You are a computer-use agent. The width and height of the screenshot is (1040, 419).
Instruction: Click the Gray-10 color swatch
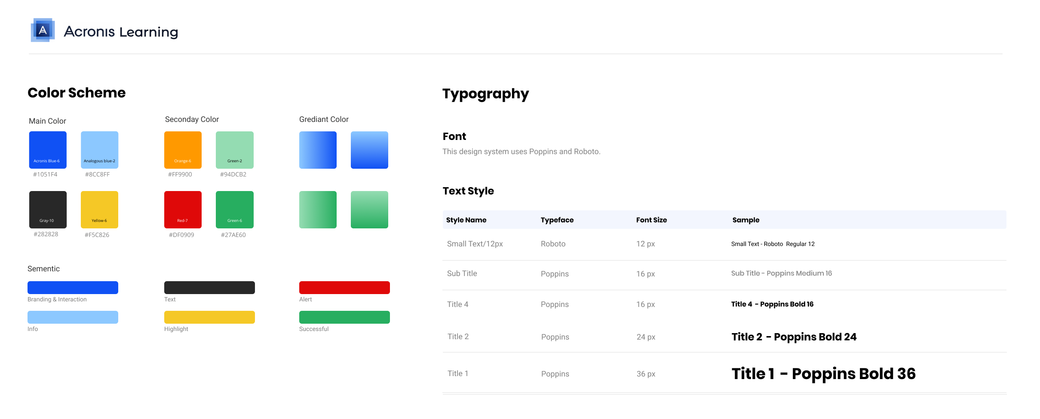click(x=47, y=209)
